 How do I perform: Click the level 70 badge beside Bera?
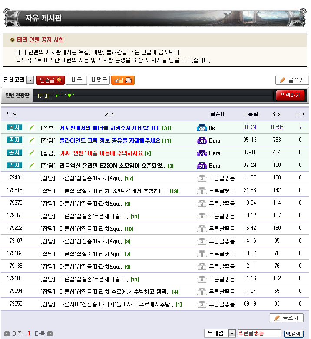pos(202,140)
